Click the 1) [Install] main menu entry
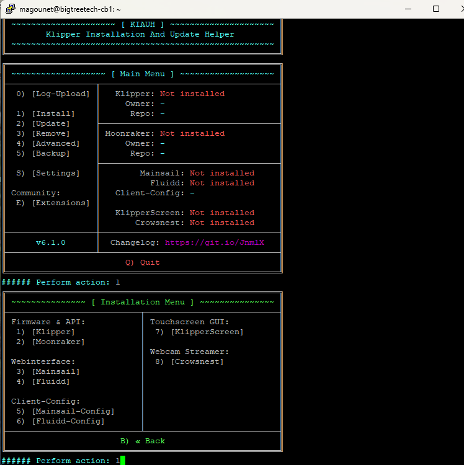This screenshot has width=464, height=465. (45, 113)
